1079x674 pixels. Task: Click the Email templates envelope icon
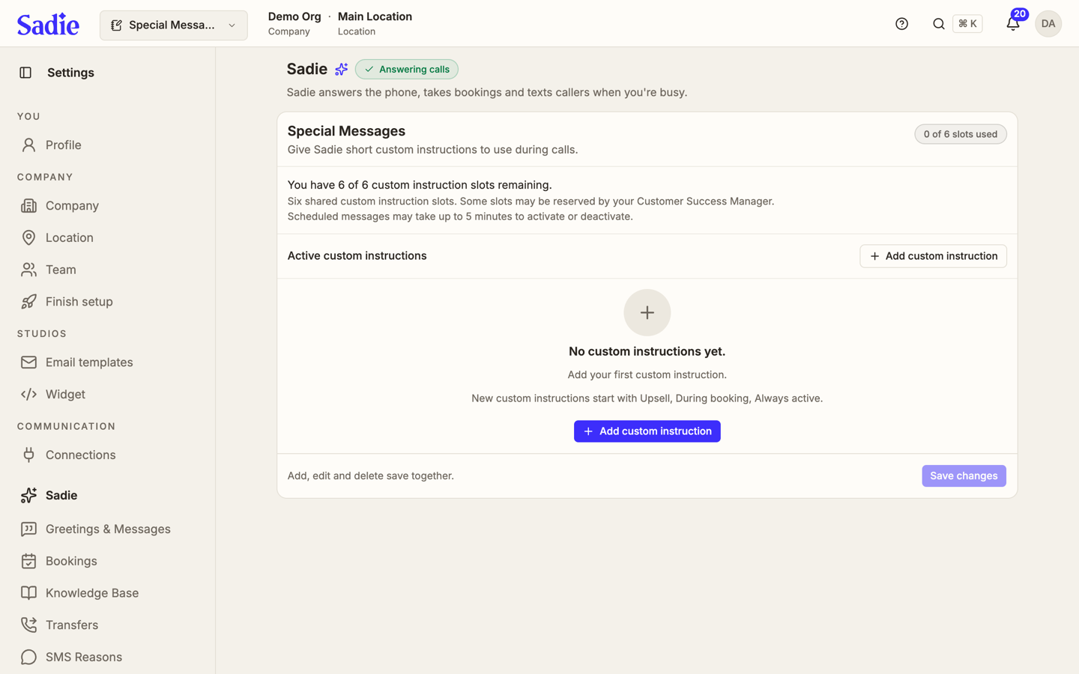28,362
